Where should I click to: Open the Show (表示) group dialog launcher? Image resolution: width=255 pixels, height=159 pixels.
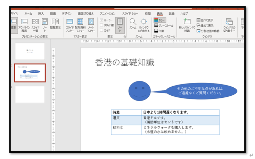(124, 36)
